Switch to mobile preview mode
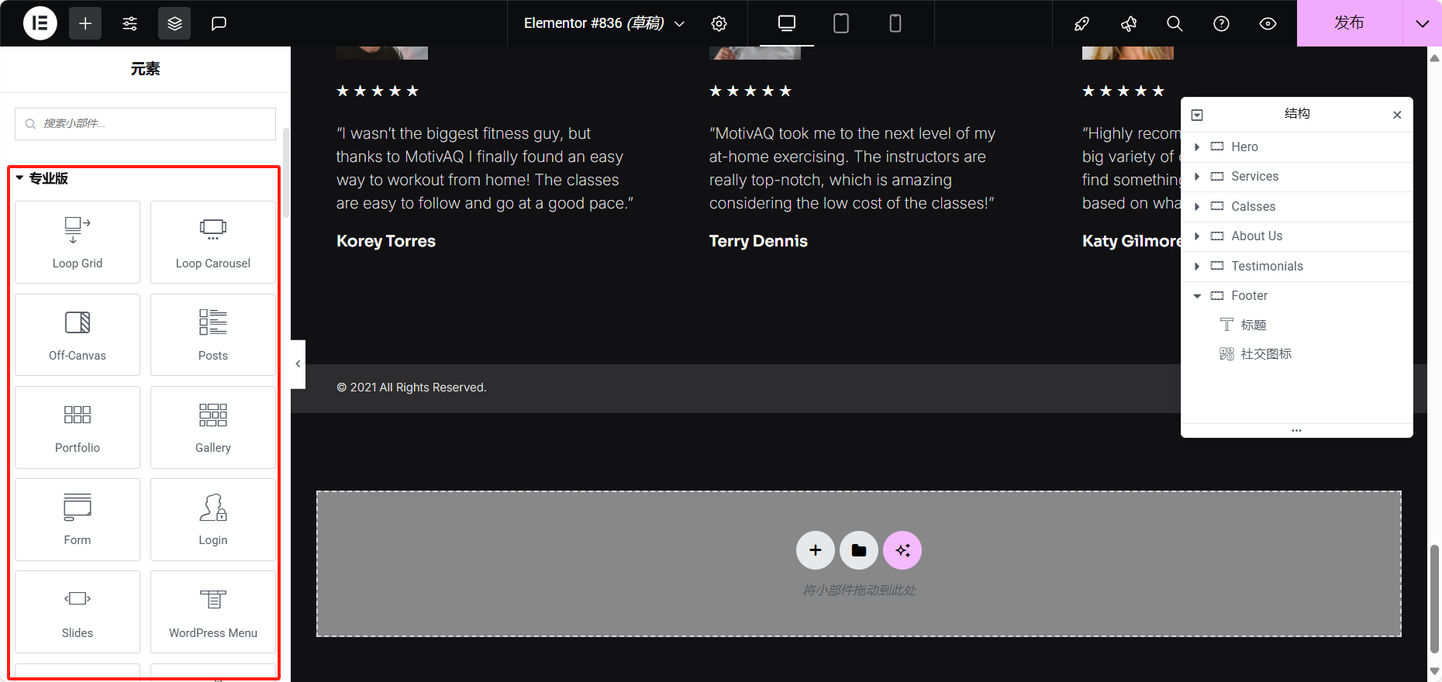This screenshot has width=1442, height=682. click(895, 23)
